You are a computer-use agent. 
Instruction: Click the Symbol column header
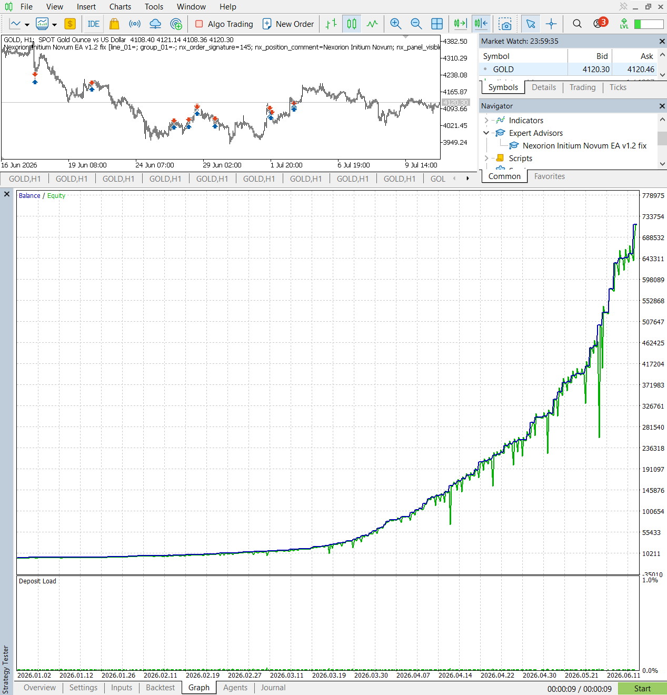coord(524,56)
